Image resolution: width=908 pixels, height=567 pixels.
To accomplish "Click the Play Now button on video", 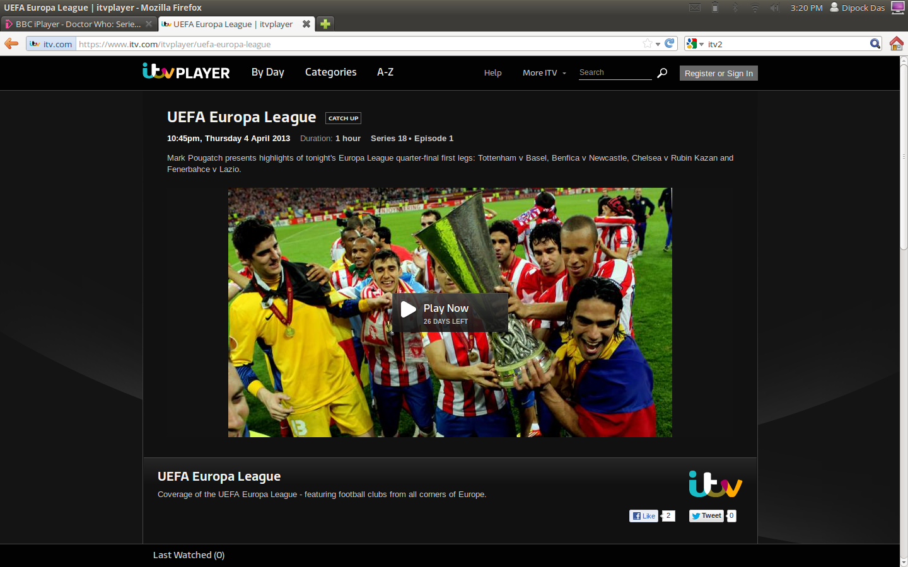I will pyautogui.click(x=450, y=312).
